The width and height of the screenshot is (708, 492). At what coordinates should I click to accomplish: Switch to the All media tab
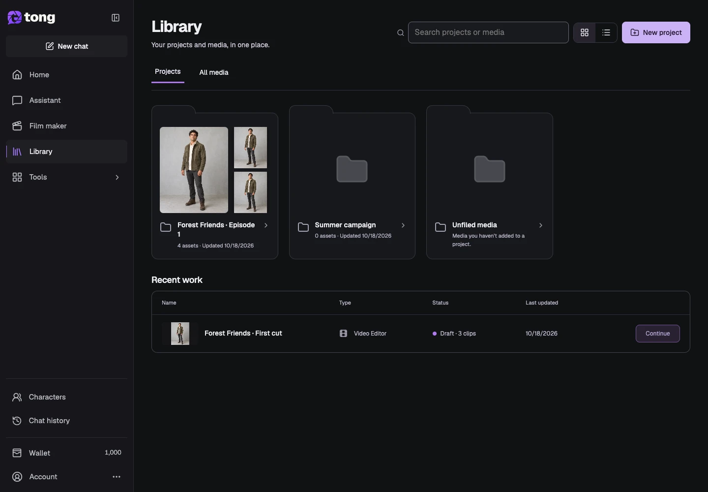click(x=214, y=72)
